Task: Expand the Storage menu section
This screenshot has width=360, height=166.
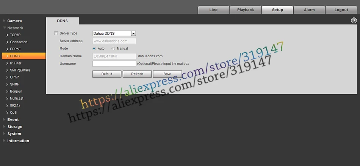Action: pos(15,127)
